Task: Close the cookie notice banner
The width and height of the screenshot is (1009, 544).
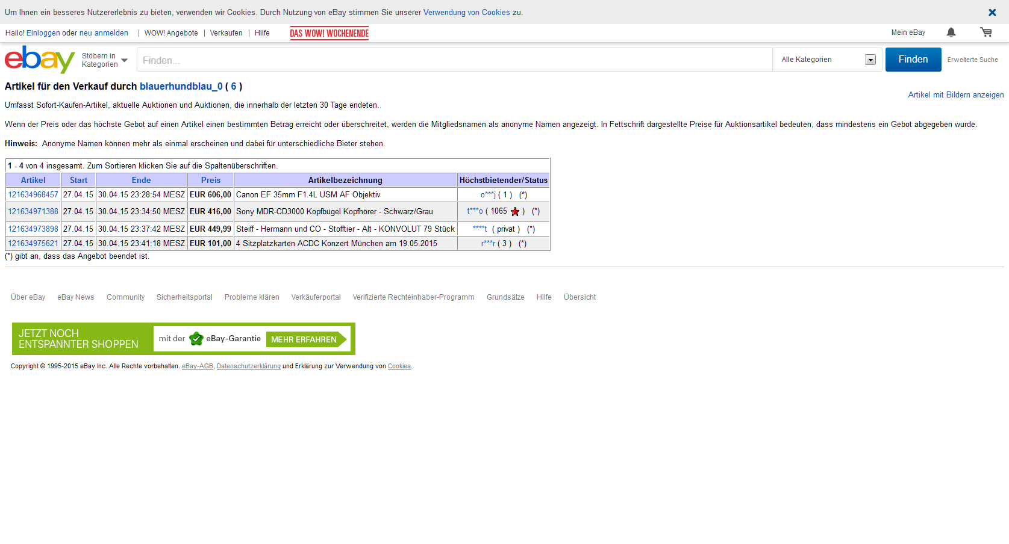Action: pyautogui.click(x=992, y=12)
